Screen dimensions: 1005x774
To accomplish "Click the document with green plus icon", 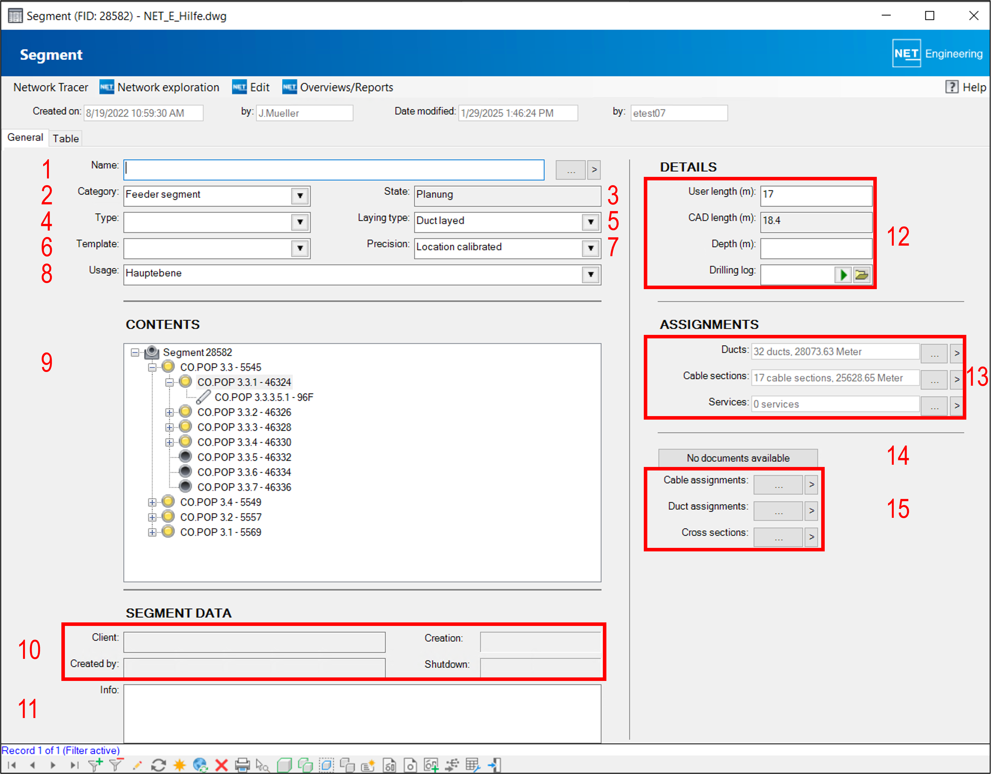I will pyautogui.click(x=431, y=765).
